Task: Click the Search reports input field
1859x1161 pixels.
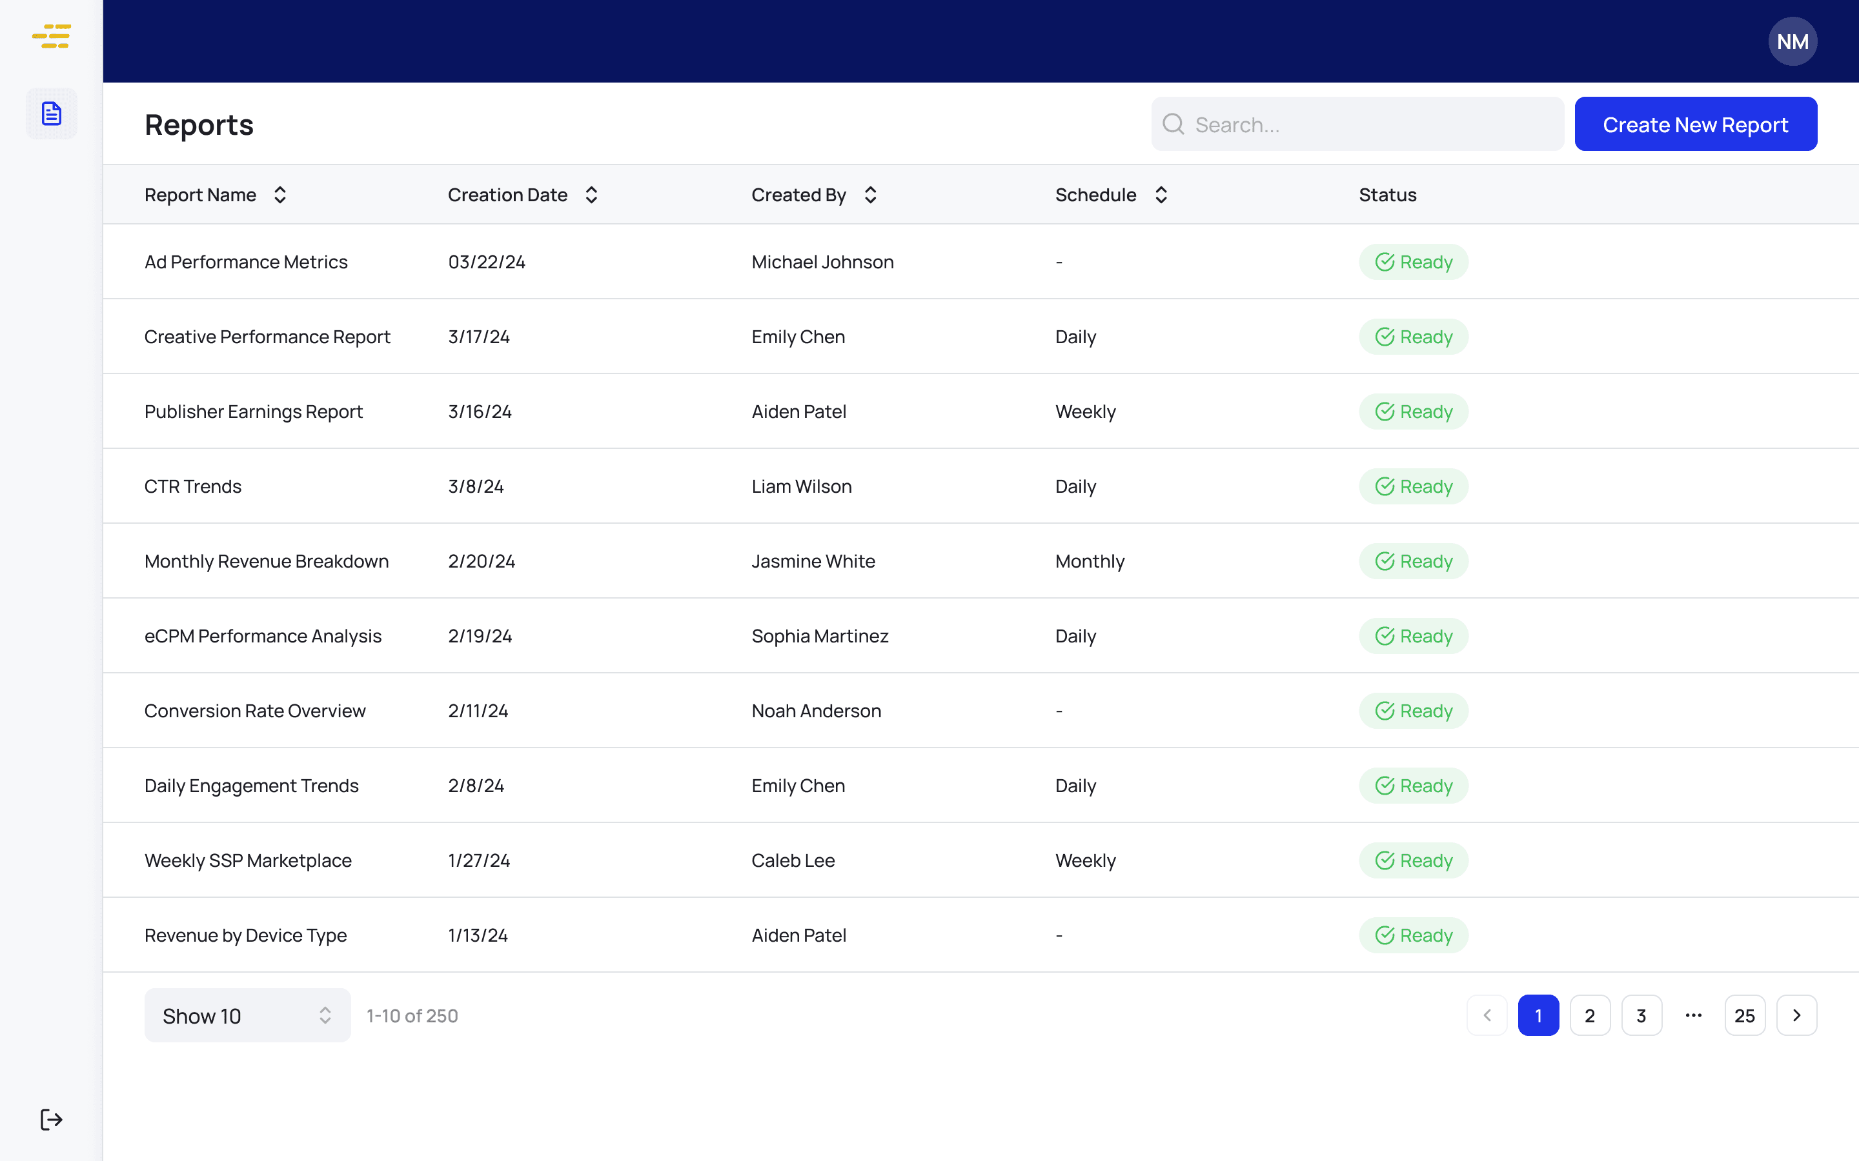Action: pyautogui.click(x=1357, y=124)
